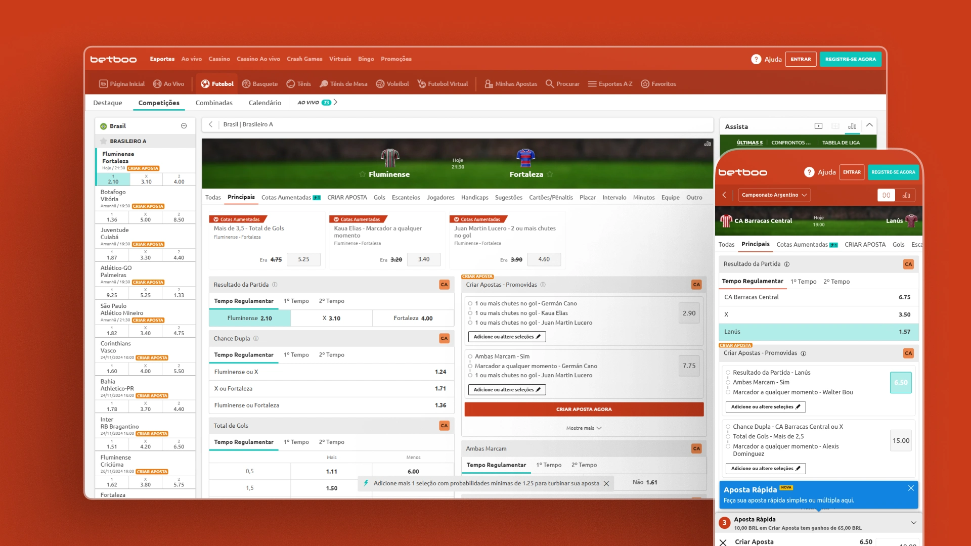Go back using Brasil breadcrumb arrow

coord(211,124)
